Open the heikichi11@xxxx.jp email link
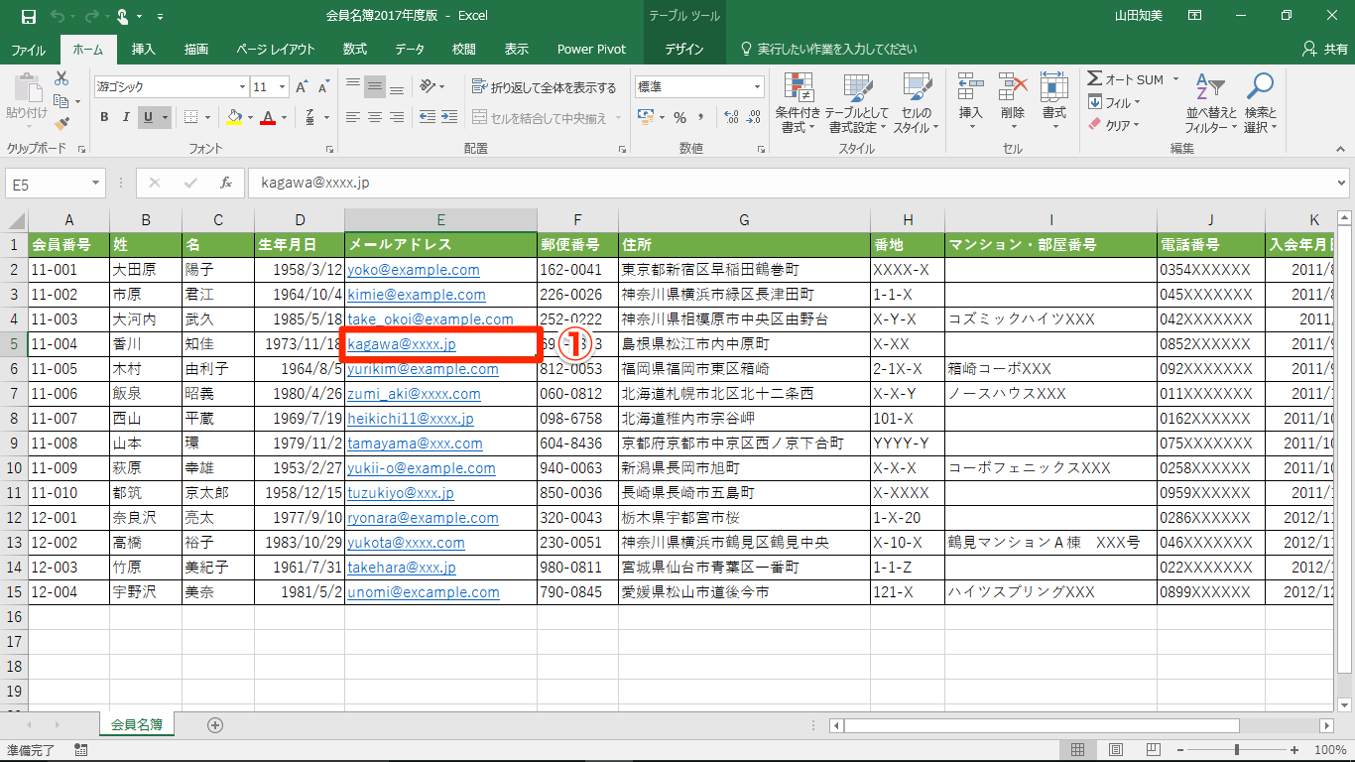 [x=411, y=419]
